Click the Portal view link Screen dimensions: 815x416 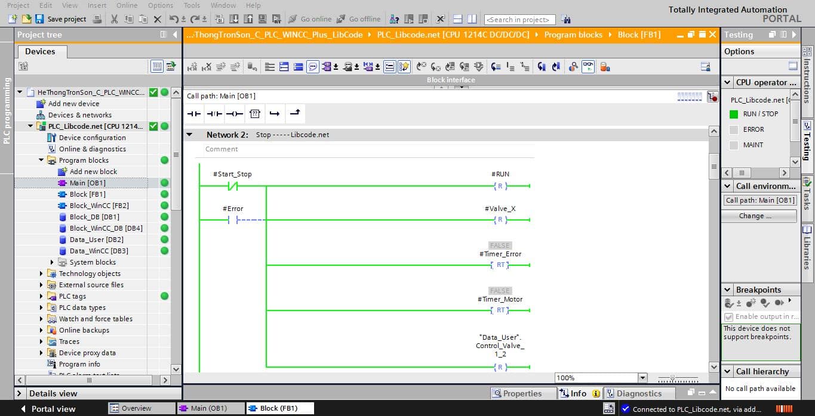(48, 409)
